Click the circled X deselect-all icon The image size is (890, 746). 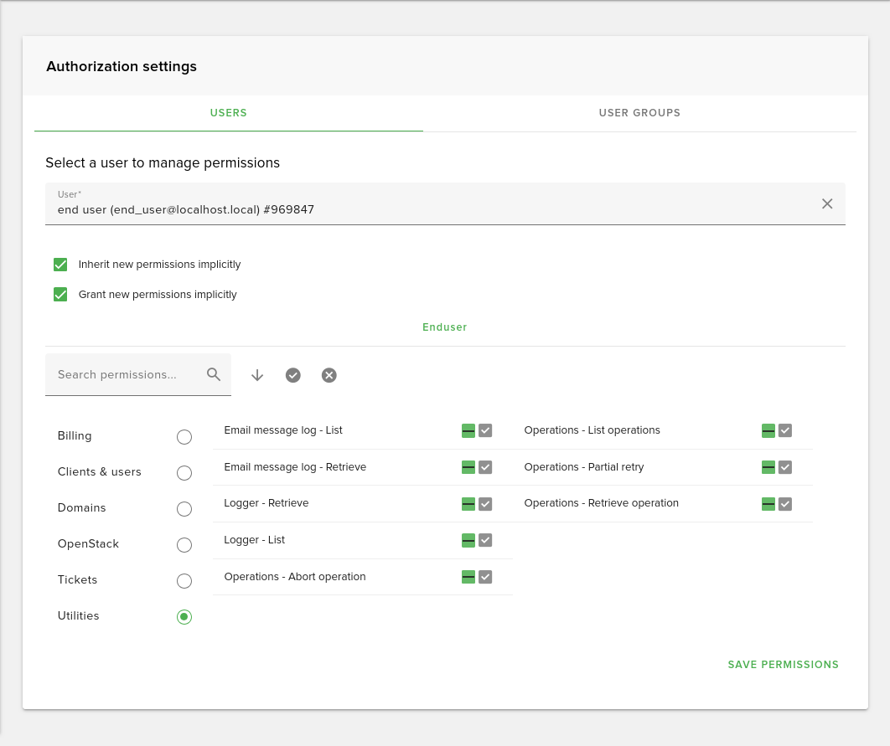coord(329,375)
